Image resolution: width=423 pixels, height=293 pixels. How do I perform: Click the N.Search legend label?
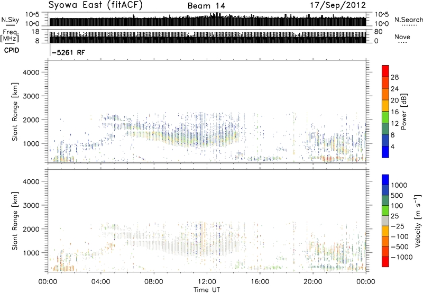(406, 19)
